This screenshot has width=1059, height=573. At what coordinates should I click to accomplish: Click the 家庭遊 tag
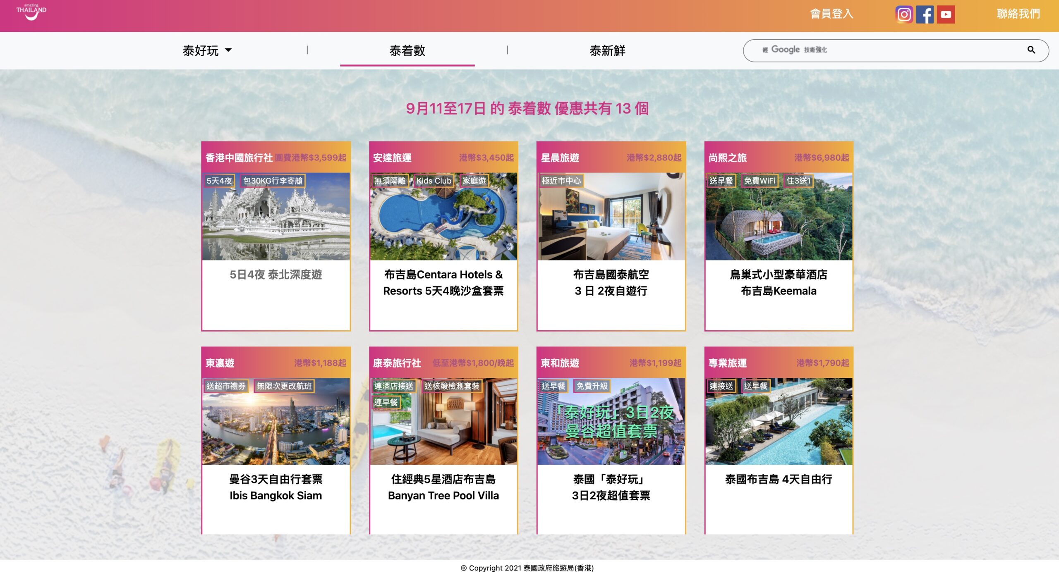474,181
